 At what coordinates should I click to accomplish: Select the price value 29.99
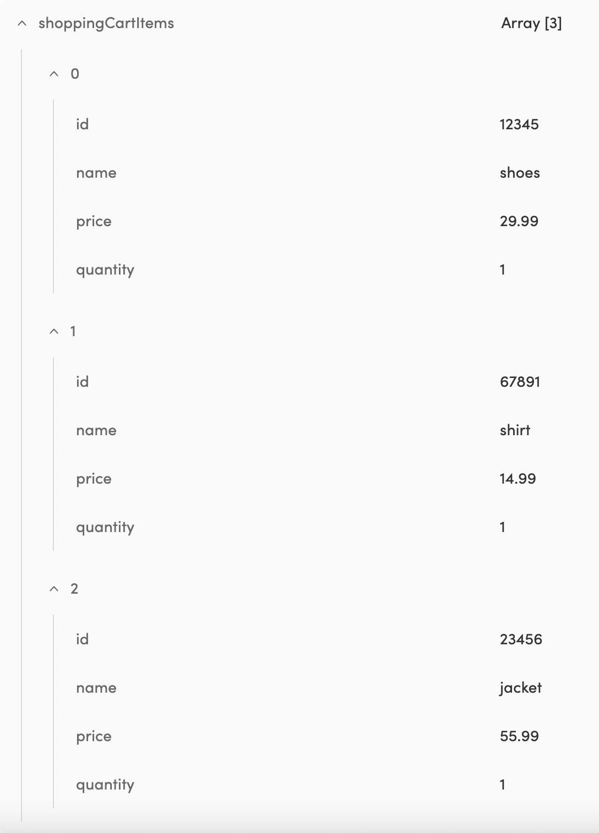click(518, 221)
